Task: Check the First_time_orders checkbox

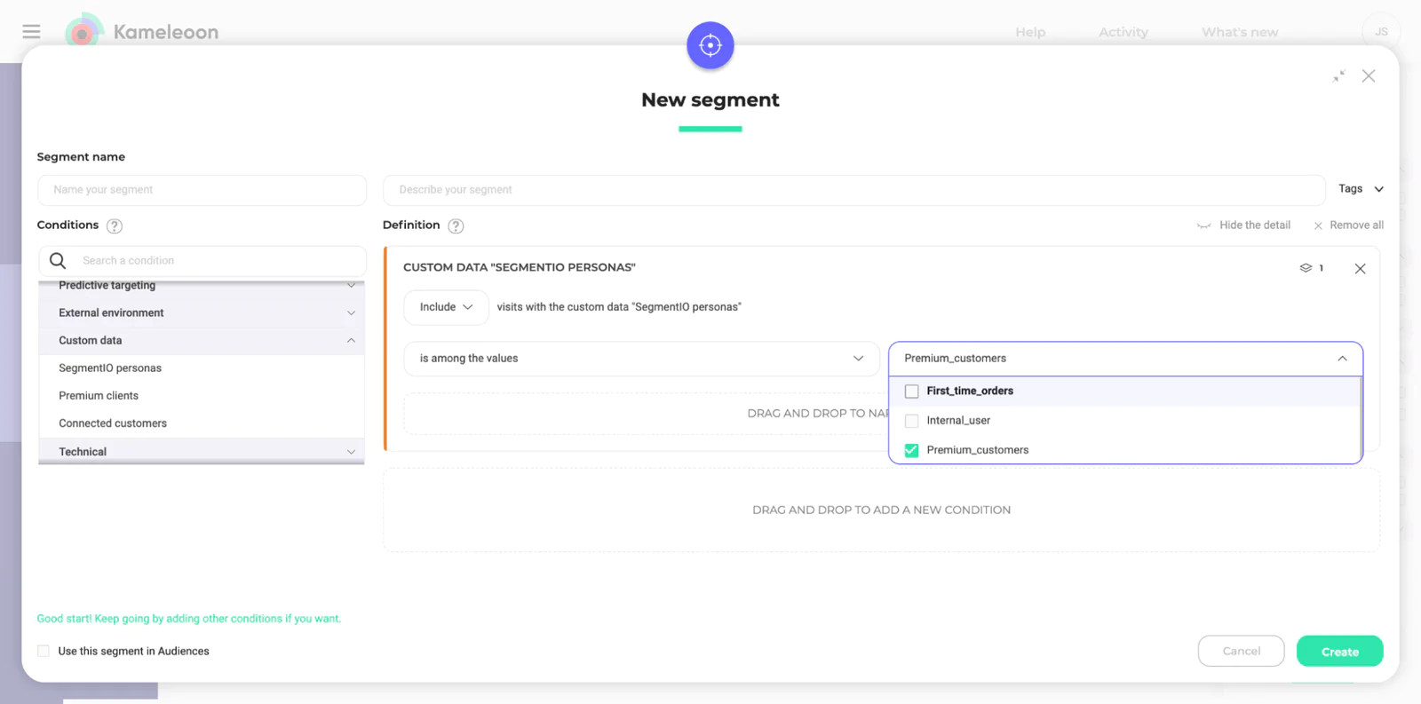Action: pyautogui.click(x=911, y=392)
